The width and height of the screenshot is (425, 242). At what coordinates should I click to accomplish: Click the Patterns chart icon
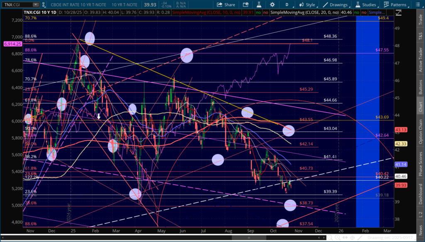(x=386, y=5)
